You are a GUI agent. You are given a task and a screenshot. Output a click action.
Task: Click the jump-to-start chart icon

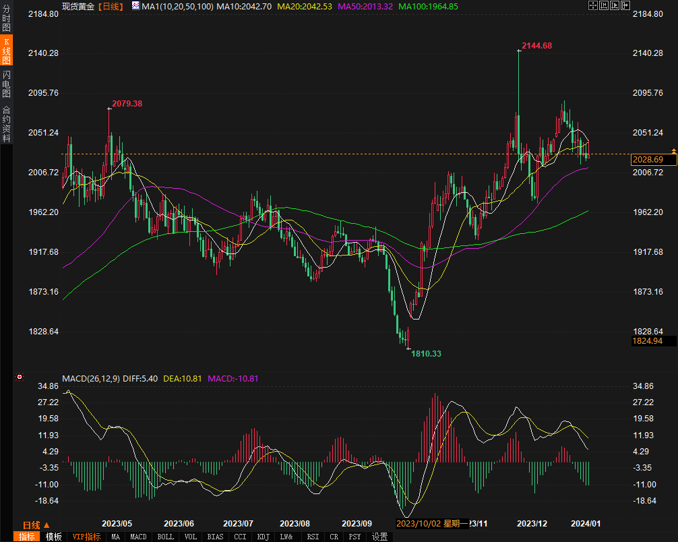coord(604,5)
